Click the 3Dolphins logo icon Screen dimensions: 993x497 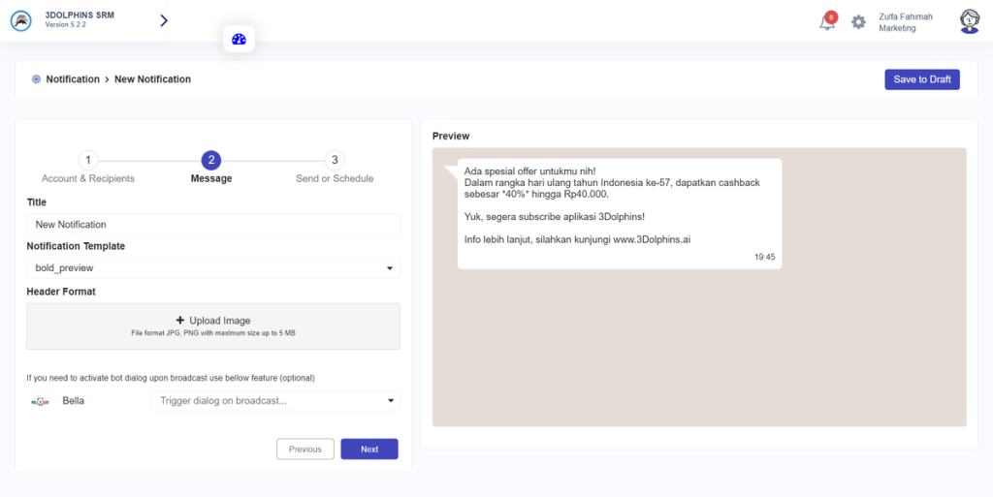pyautogui.click(x=20, y=20)
